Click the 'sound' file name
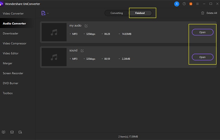Screen dimensions: 220x140 (73, 50)
